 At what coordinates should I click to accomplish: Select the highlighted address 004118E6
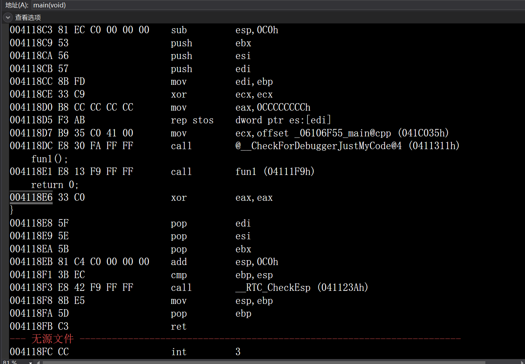click(x=31, y=197)
